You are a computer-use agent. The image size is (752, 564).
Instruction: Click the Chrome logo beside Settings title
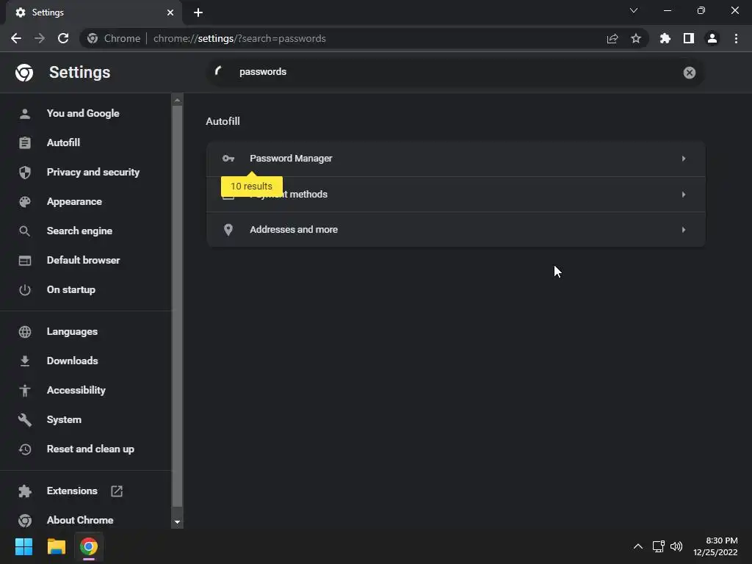tap(24, 73)
